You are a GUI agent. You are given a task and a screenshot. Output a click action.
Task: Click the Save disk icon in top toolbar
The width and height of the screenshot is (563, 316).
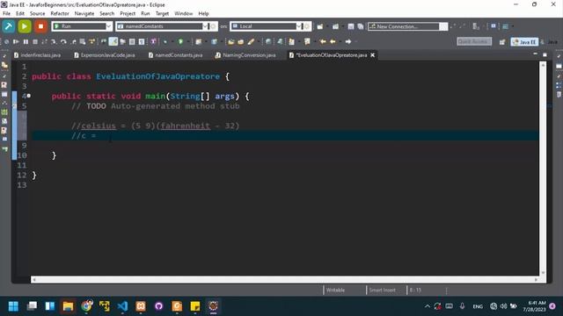351,26
